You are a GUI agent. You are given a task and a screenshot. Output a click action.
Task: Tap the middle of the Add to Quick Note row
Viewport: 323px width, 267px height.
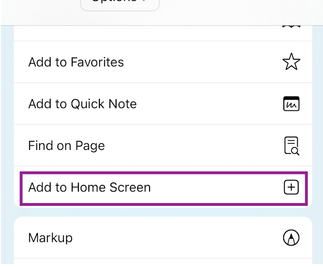pyautogui.click(x=162, y=104)
